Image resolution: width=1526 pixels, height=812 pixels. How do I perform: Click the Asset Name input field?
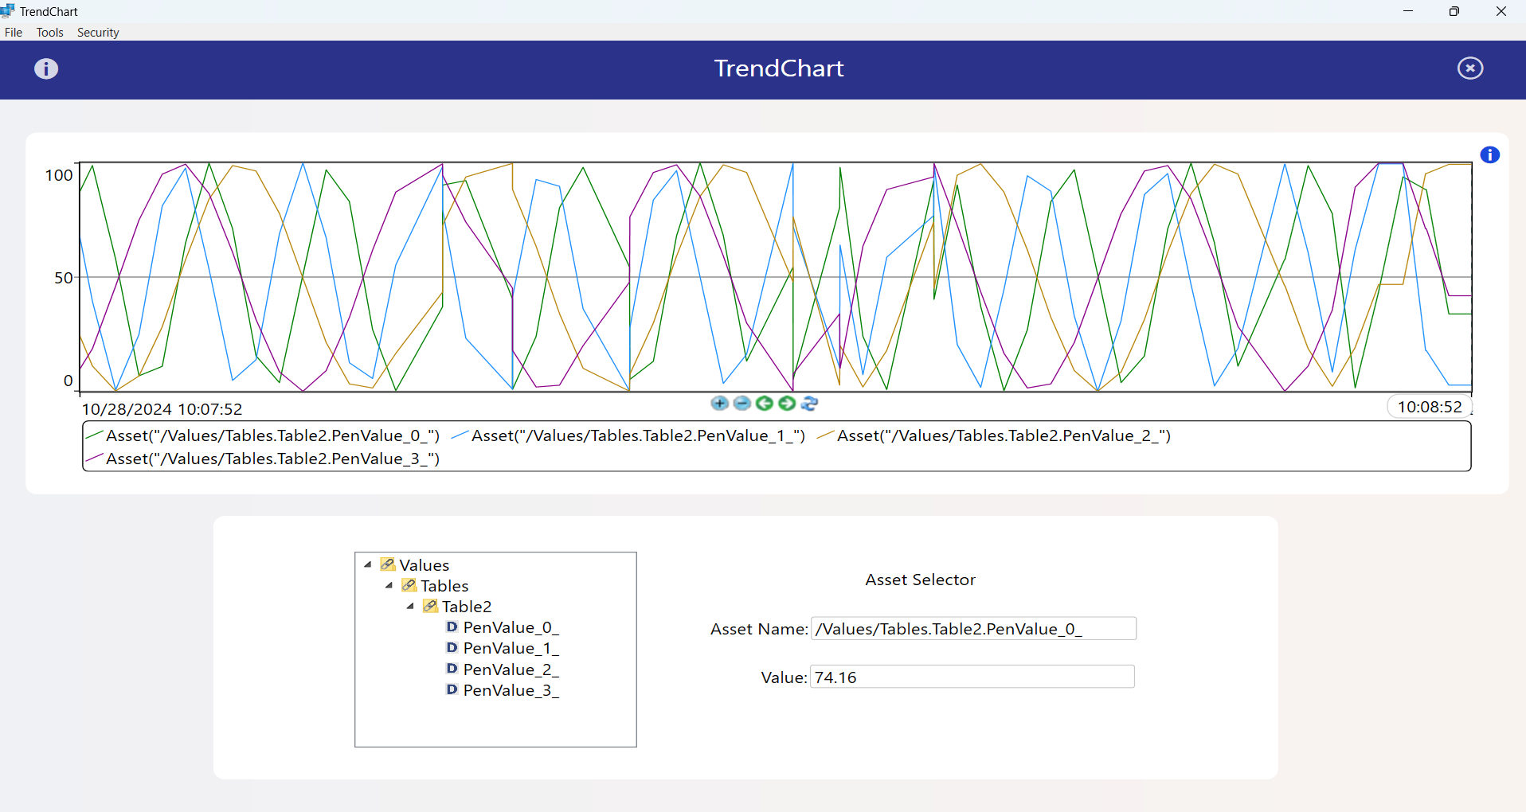click(x=973, y=629)
